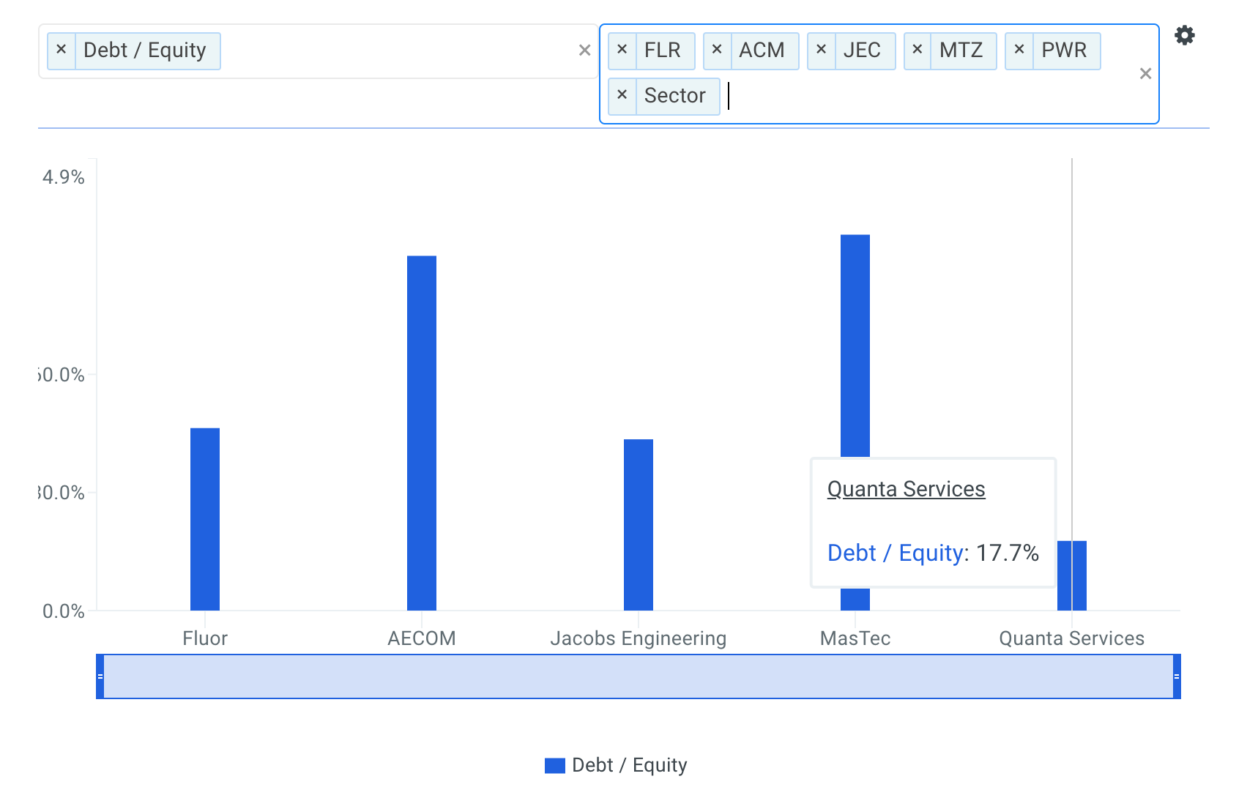This screenshot has width=1258, height=798.
Task: Click the Debt / Equity legend color swatch
Action: (x=555, y=766)
